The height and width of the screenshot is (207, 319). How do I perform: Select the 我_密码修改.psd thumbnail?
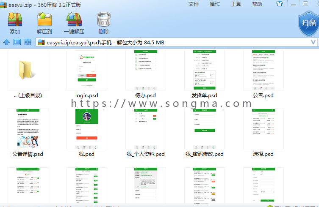(x=205, y=129)
